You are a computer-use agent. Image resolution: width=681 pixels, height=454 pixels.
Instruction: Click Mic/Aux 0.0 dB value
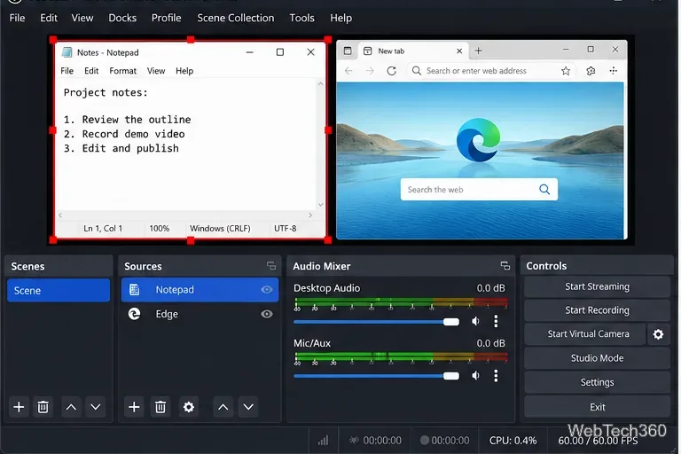point(490,343)
